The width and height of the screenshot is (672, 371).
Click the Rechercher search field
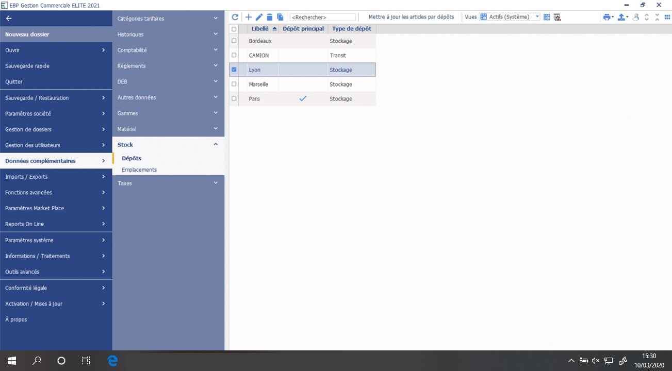pyautogui.click(x=323, y=17)
